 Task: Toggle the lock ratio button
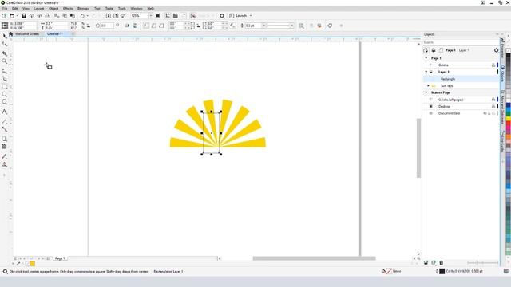click(x=89, y=26)
